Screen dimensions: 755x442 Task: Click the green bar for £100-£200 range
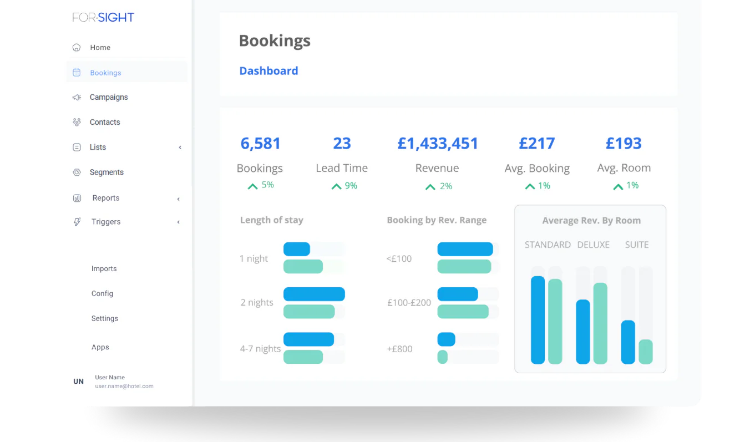tap(463, 312)
